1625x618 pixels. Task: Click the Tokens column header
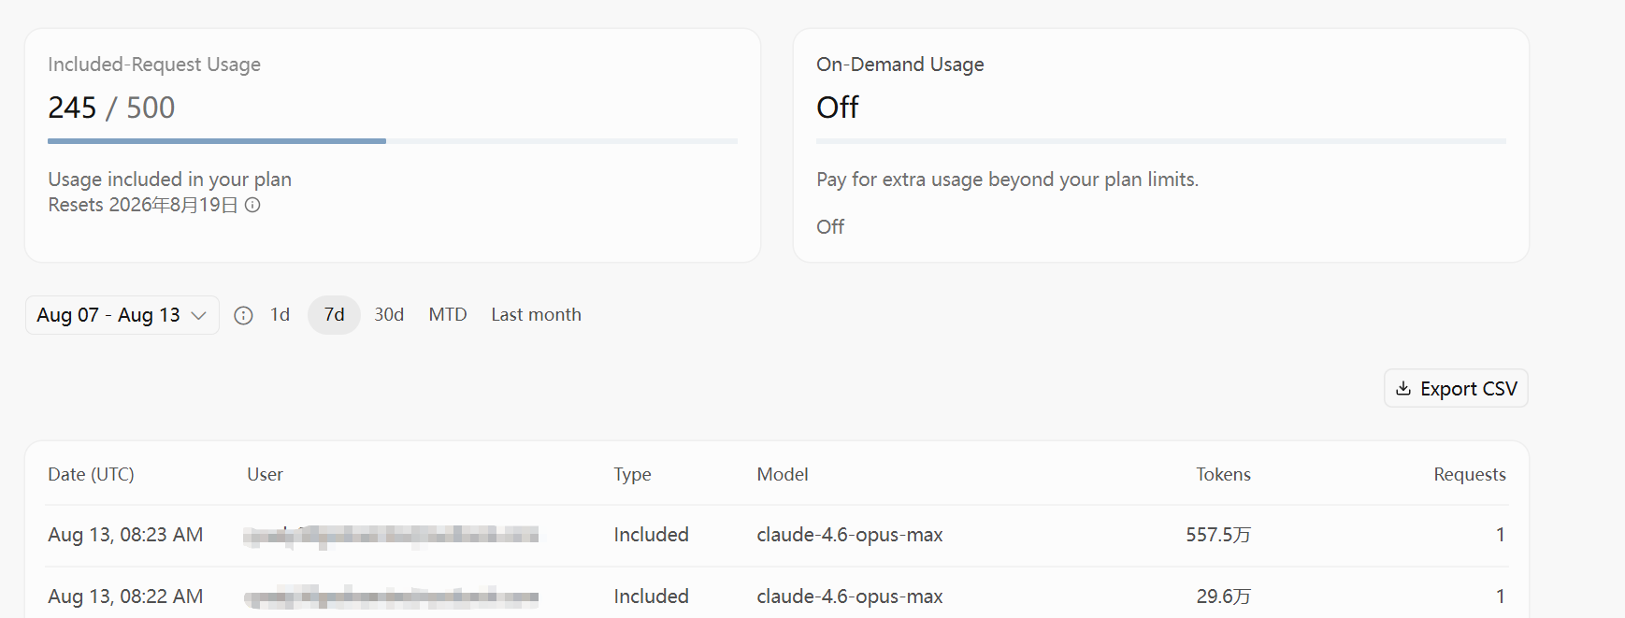pyautogui.click(x=1223, y=474)
